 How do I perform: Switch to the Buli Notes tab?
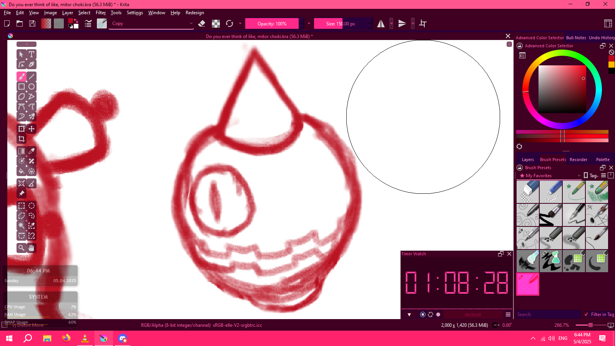pyautogui.click(x=576, y=38)
